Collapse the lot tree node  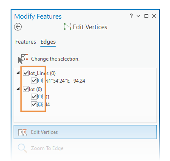click(x=18, y=89)
